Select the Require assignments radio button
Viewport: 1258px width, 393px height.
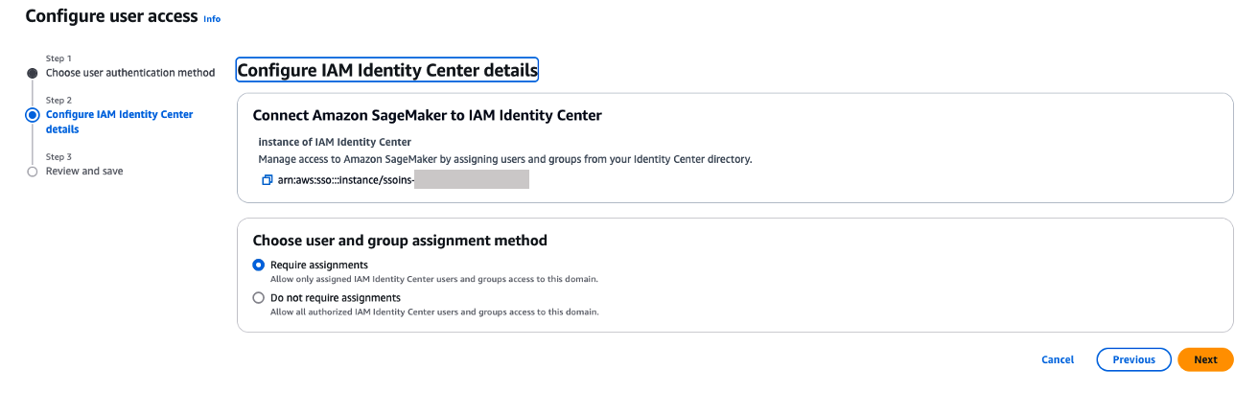coord(258,265)
